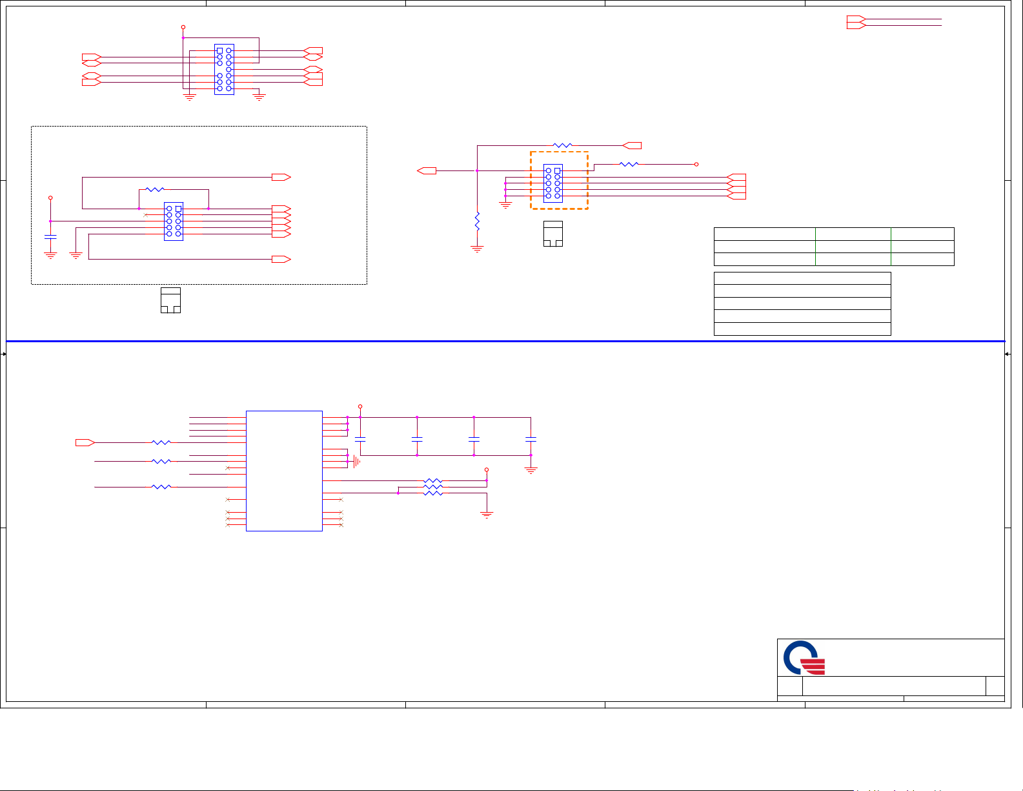
Task: Select the upper port symbol in the sheet's top-right corner
Action: 856,19
